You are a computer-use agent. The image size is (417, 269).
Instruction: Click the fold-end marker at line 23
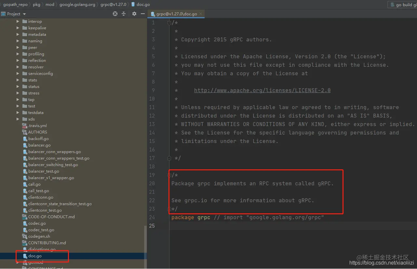click(169, 209)
